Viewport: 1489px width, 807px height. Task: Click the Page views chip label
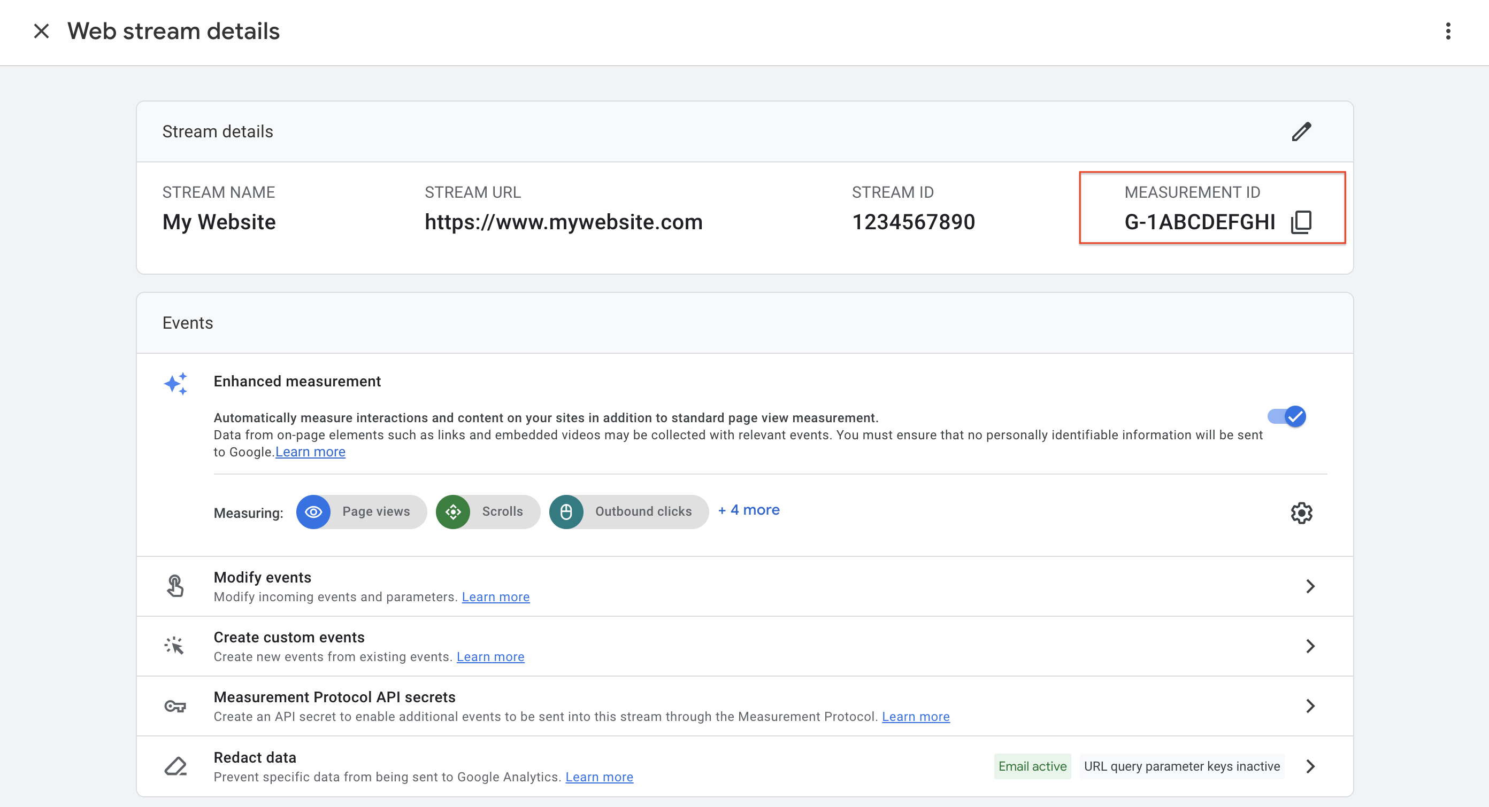point(375,511)
